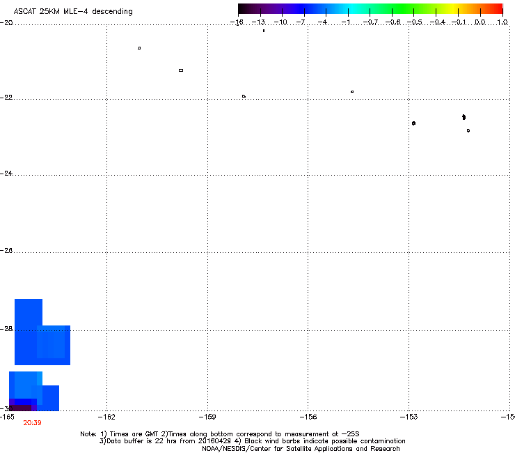This screenshot has height=453, width=515.
Task: Click the green section of the color bar
Action: pyautogui.click(x=404, y=9)
